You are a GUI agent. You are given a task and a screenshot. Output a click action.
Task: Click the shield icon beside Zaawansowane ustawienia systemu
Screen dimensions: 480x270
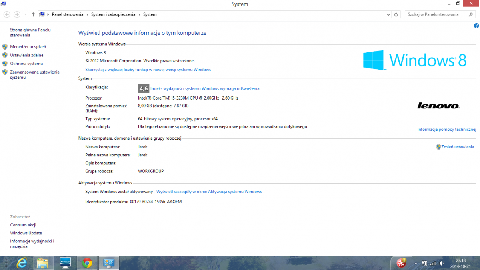[5, 72]
